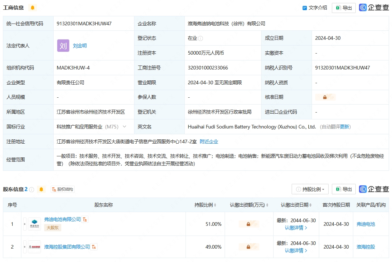392x262 pixels.
Task: Click the info icon beside 股东信息 2
Action: (32, 190)
